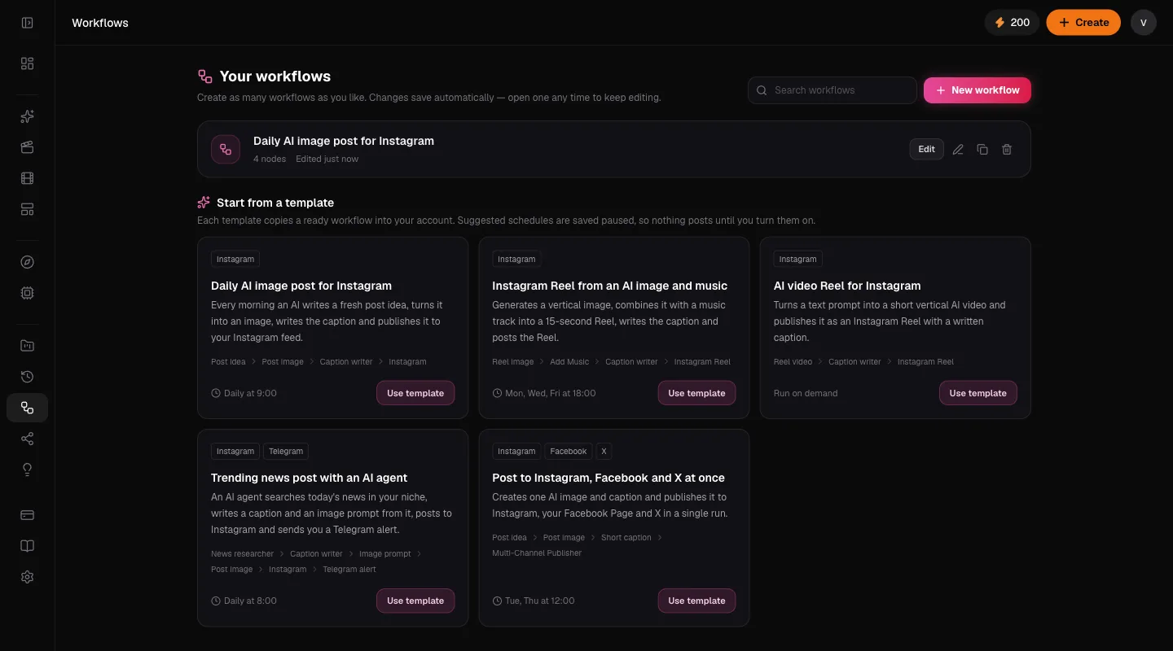
Task: Focus the Search workflows field
Action: tap(833, 90)
